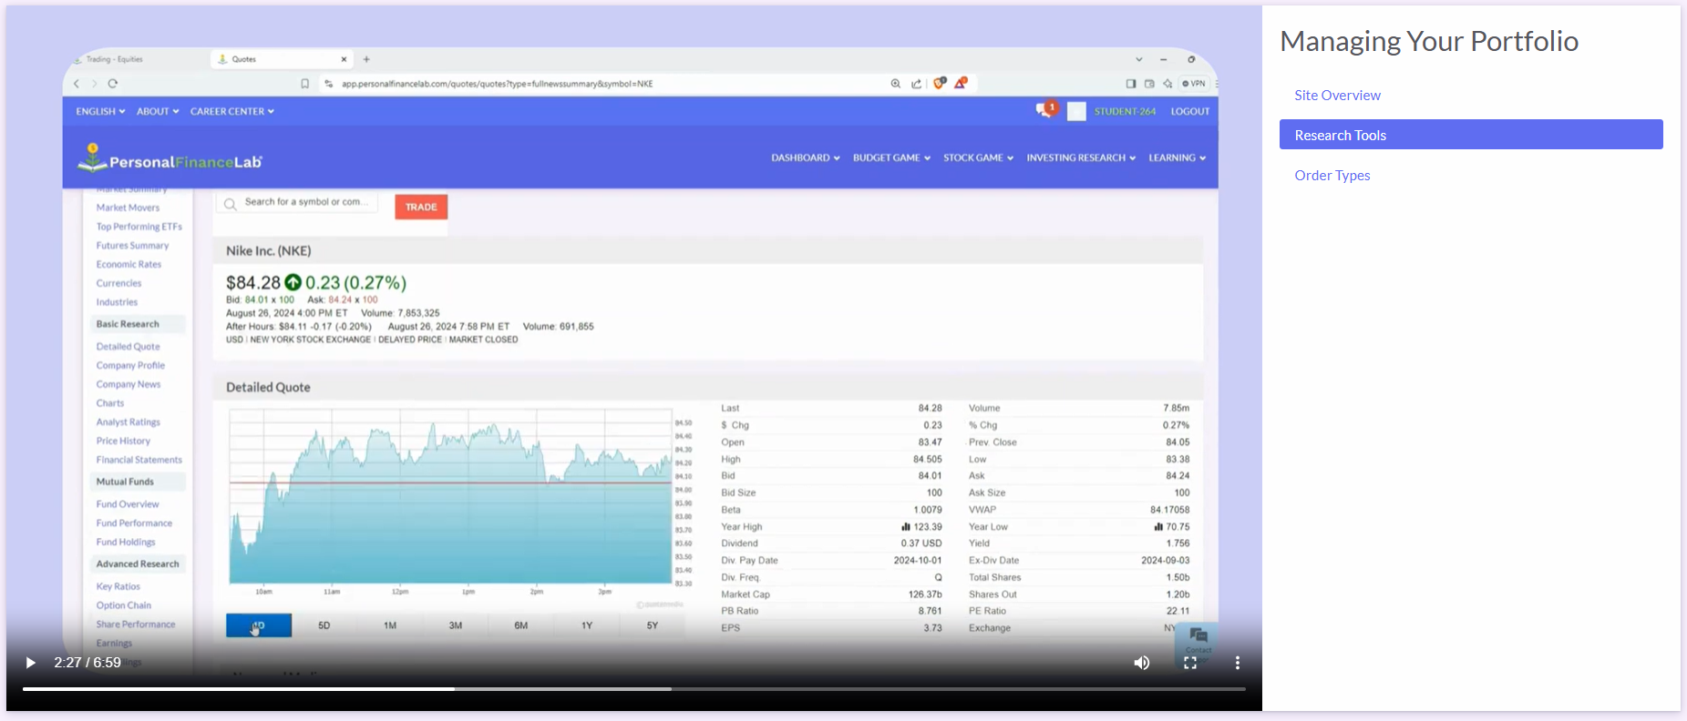Click the browser back arrow in the video
This screenshot has height=721, width=1687.
tap(77, 84)
